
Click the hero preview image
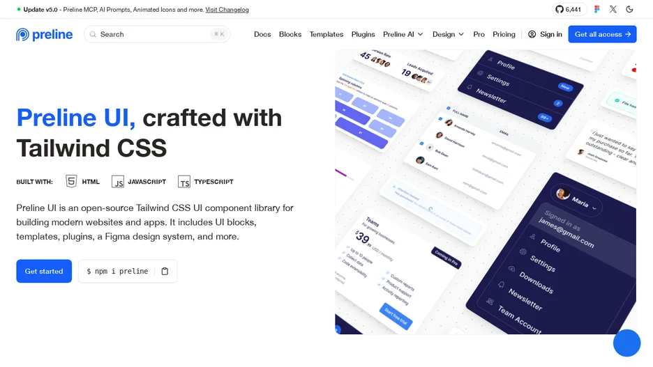486,192
